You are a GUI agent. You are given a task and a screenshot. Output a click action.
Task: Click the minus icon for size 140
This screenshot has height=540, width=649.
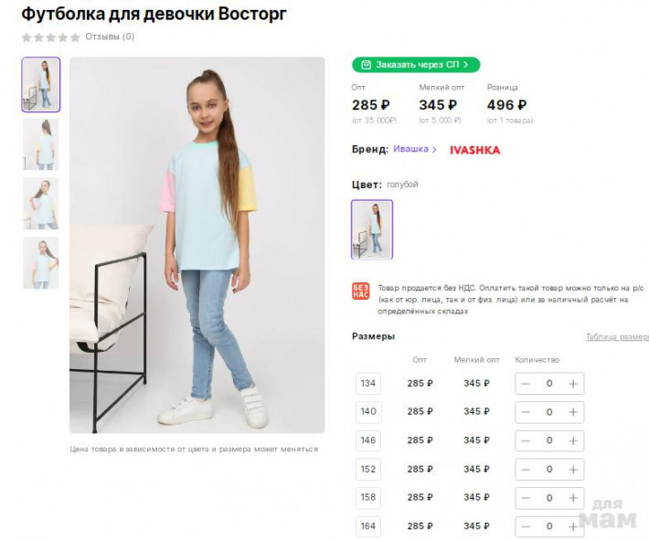pyautogui.click(x=526, y=412)
